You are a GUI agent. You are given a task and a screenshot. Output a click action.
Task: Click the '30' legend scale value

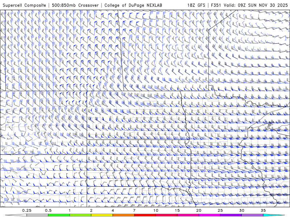tap(242, 210)
